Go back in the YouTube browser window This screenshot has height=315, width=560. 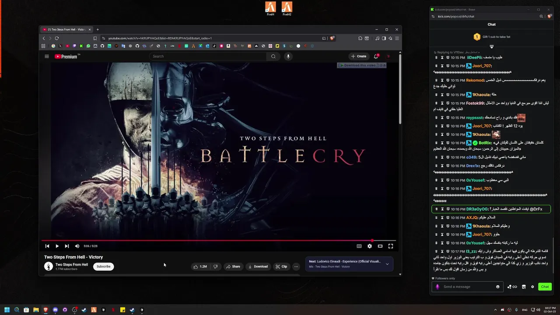(x=44, y=38)
